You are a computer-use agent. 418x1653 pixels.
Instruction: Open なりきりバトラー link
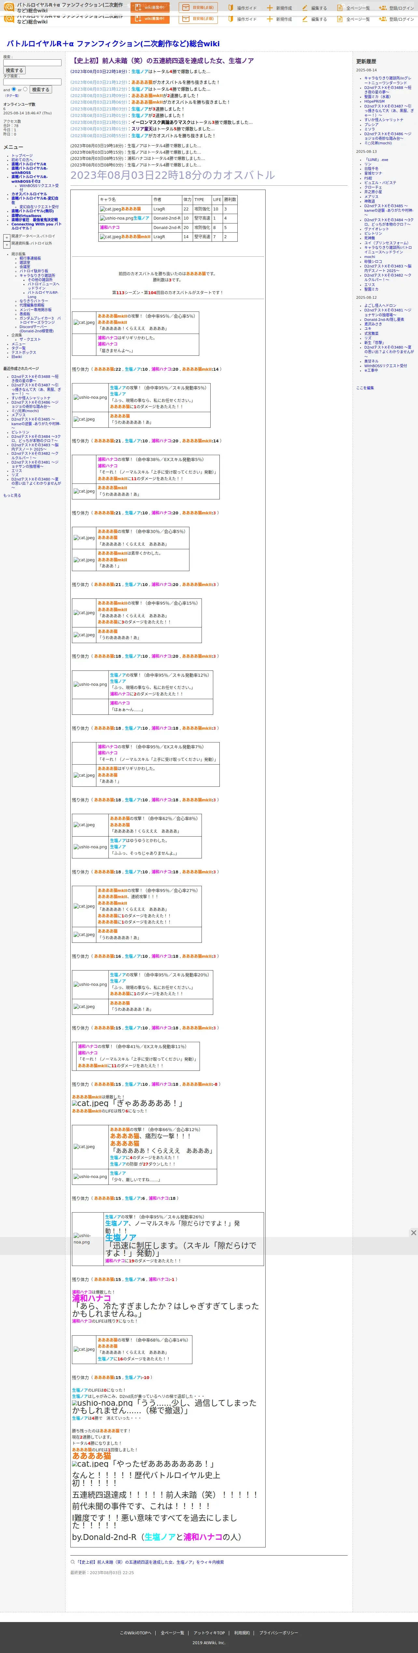[33, 301]
